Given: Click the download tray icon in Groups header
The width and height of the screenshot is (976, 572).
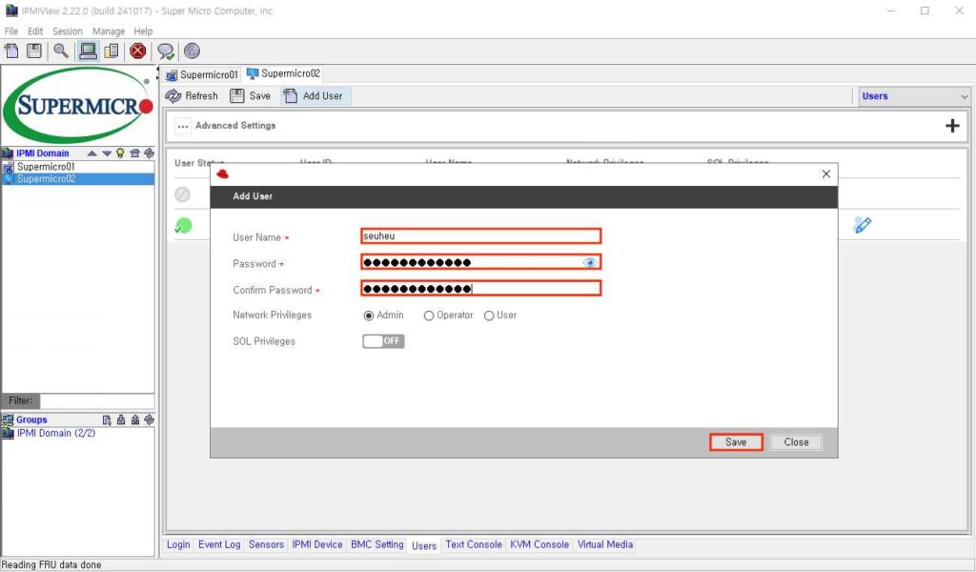Looking at the screenshot, I should [x=121, y=420].
